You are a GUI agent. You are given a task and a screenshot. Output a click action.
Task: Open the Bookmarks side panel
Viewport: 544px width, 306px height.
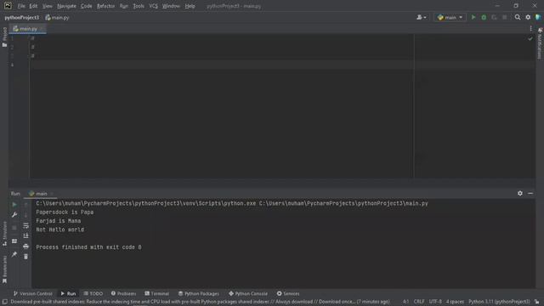click(x=4, y=269)
